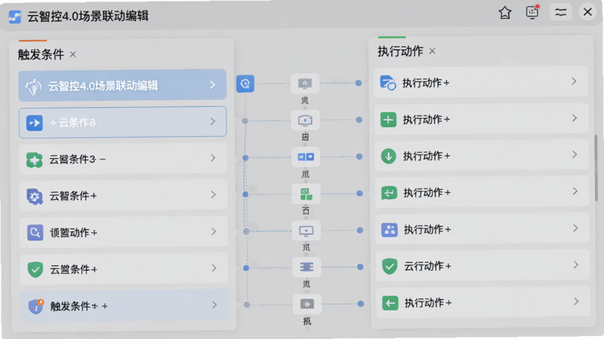Select the horizontal bars node in the canvas
This screenshot has width=604, height=339.
pos(307,267)
